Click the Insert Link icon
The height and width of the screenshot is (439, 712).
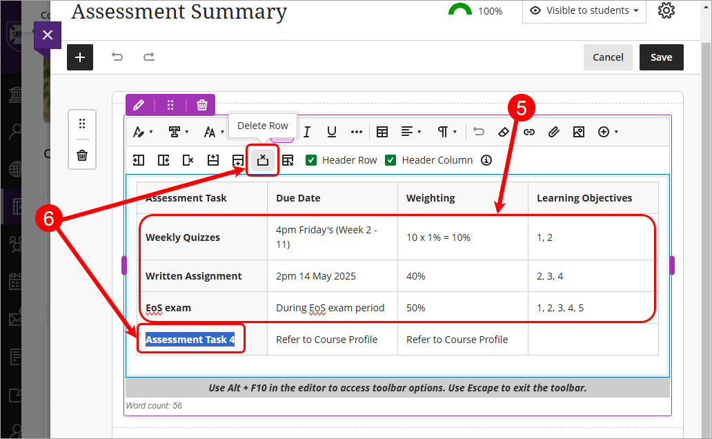(529, 131)
